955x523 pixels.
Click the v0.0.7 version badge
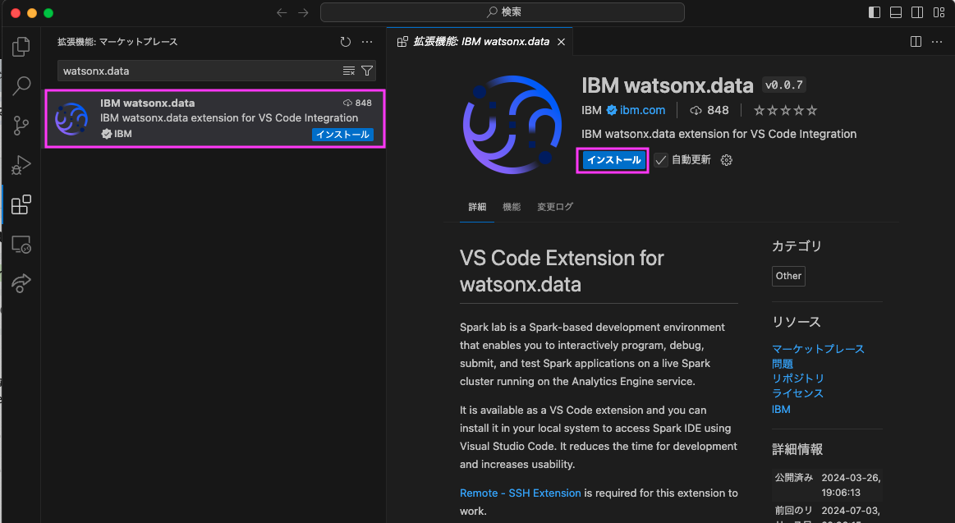784,85
